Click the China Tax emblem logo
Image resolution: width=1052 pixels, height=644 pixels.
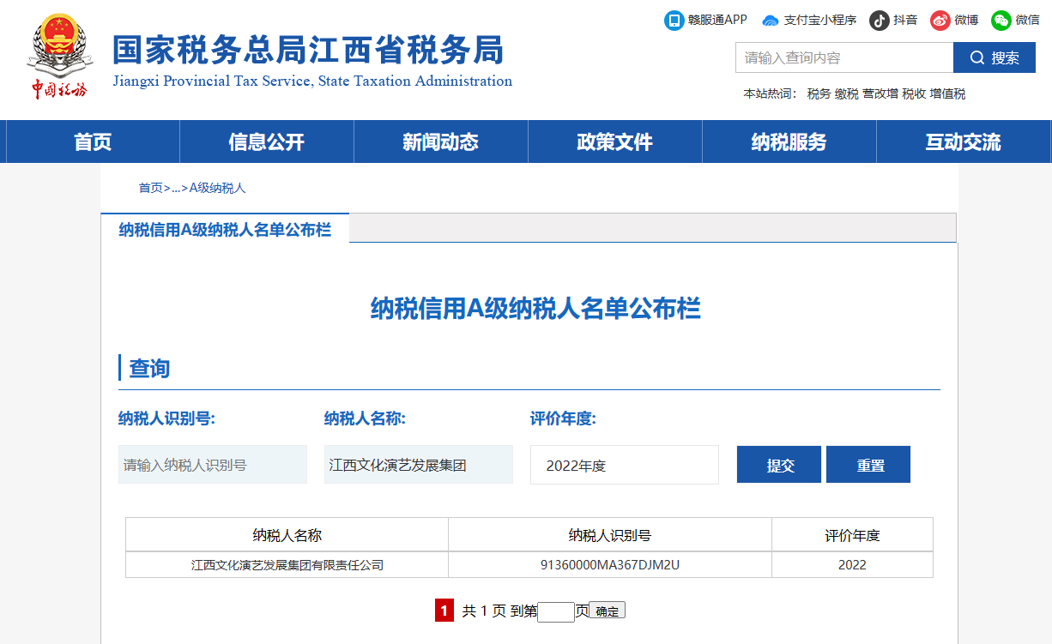pyautogui.click(x=60, y=56)
